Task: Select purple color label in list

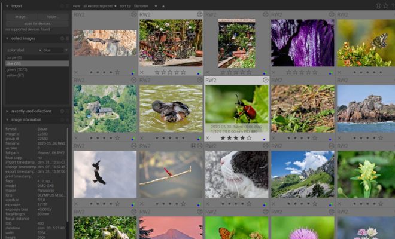Action: (x=37, y=57)
